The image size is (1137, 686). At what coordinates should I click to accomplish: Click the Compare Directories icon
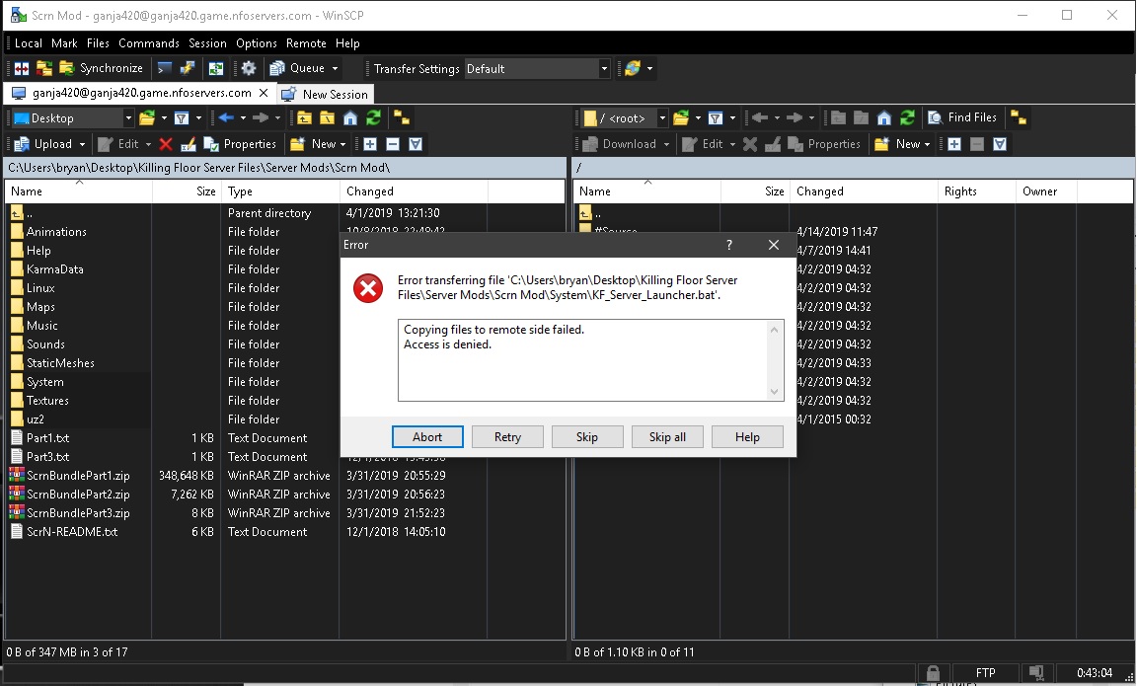(20, 69)
